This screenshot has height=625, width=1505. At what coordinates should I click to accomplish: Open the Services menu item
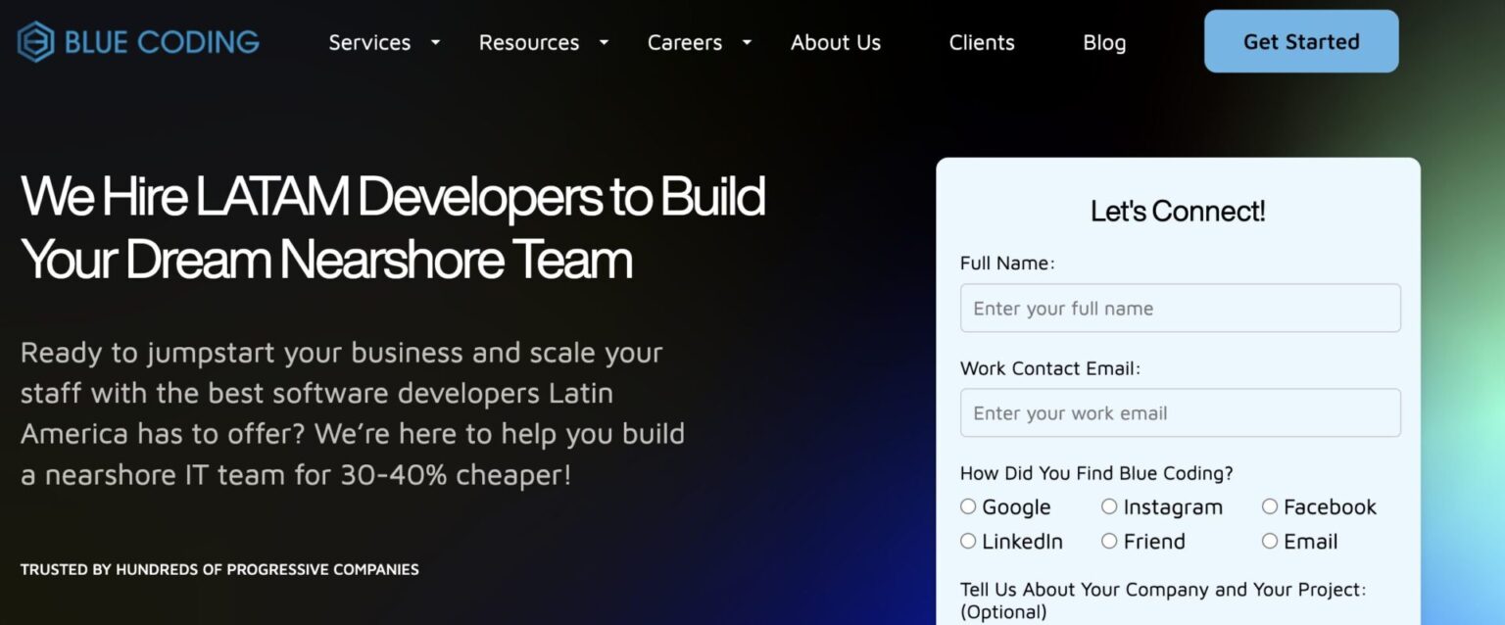[x=369, y=43]
